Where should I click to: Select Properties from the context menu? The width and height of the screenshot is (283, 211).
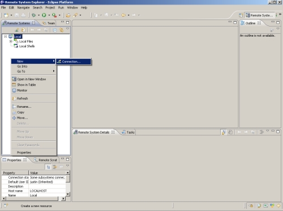(x=34, y=152)
